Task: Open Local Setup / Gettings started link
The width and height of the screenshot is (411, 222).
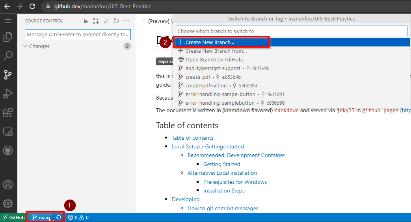Action: pyautogui.click(x=208, y=146)
